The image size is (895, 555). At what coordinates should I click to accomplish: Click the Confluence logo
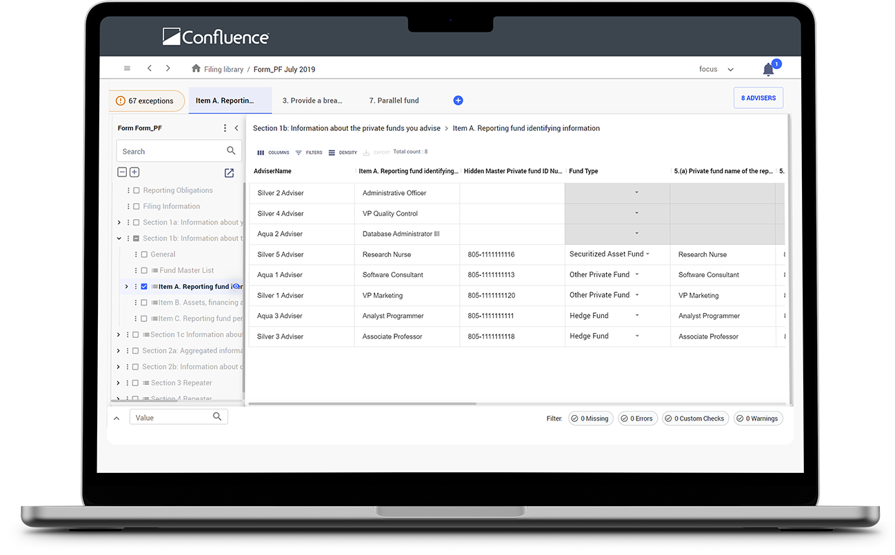click(x=215, y=37)
